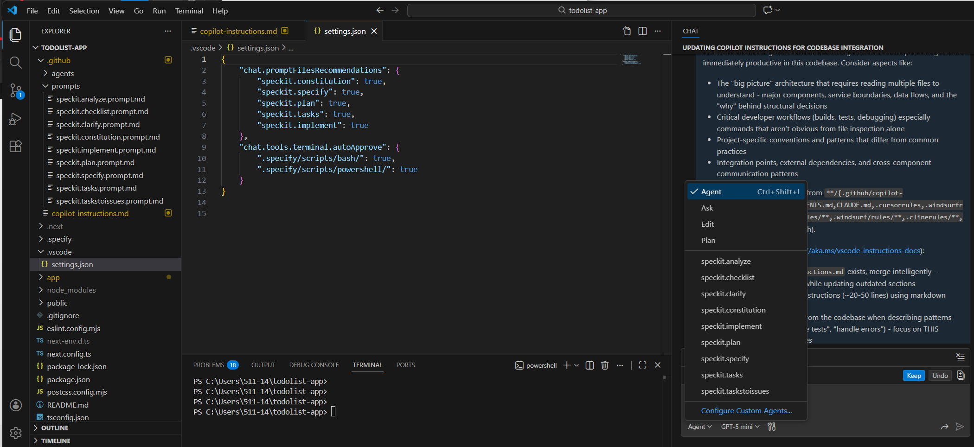Open the aka.ms/vscode-instructions-docs link
This screenshot has height=447, width=974.
click(864, 250)
